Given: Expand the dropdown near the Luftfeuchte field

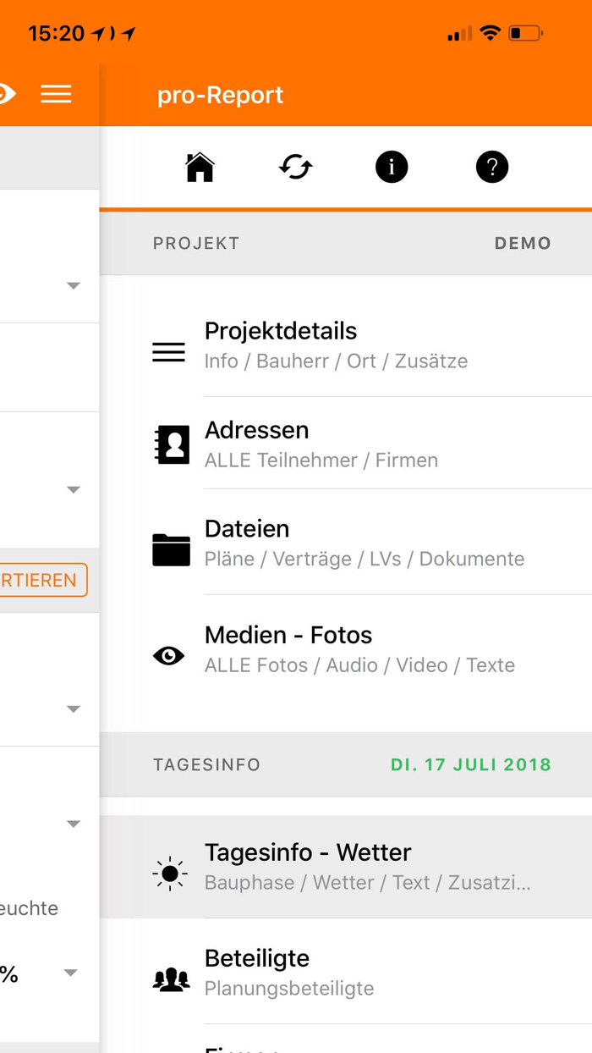Looking at the screenshot, I should 74,824.
